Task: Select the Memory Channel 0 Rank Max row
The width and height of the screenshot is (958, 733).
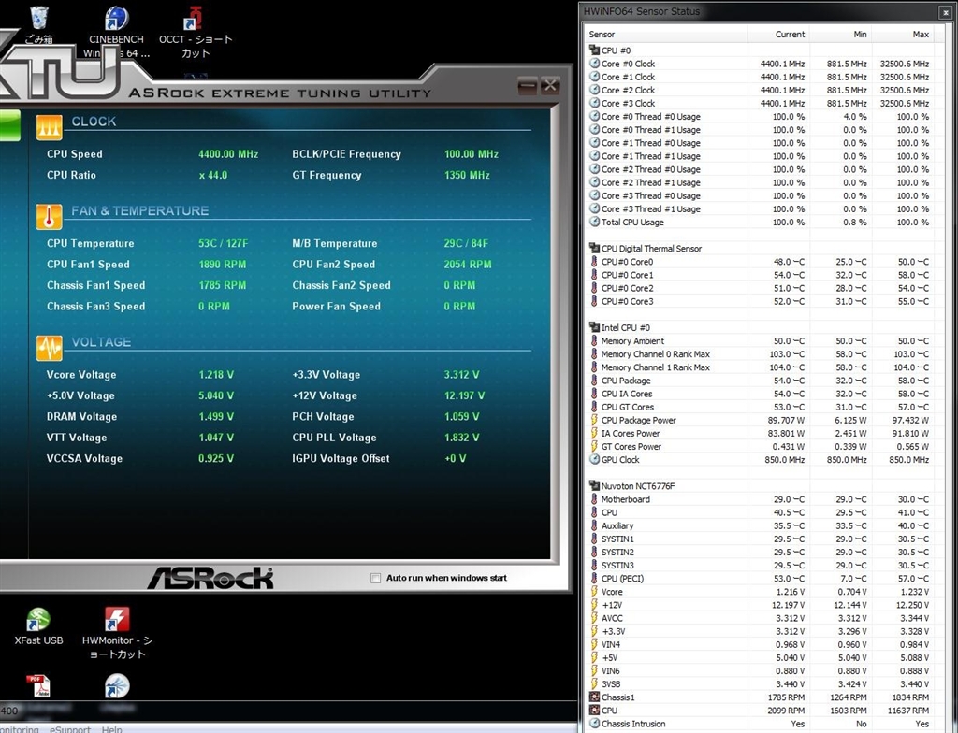Action: [x=760, y=353]
